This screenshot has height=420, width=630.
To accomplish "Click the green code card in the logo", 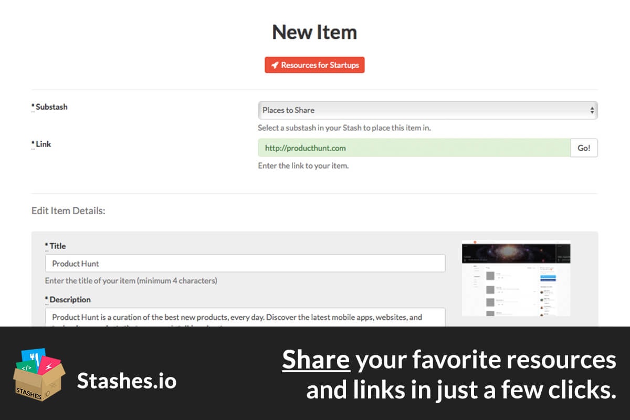I will click(27, 369).
